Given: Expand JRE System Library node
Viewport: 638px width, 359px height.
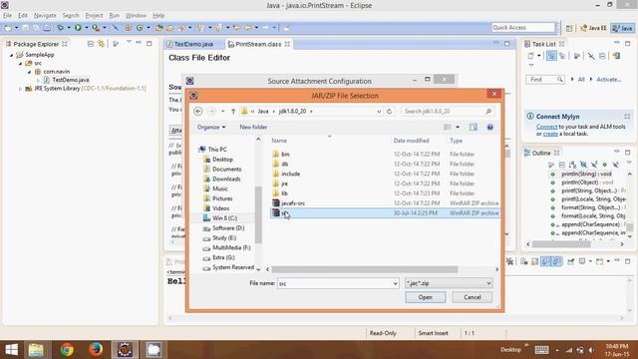Looking at the screenshot, I should [20, 89].
